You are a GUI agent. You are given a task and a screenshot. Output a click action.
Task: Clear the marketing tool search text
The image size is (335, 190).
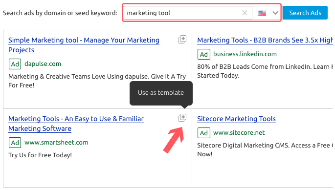245,13
